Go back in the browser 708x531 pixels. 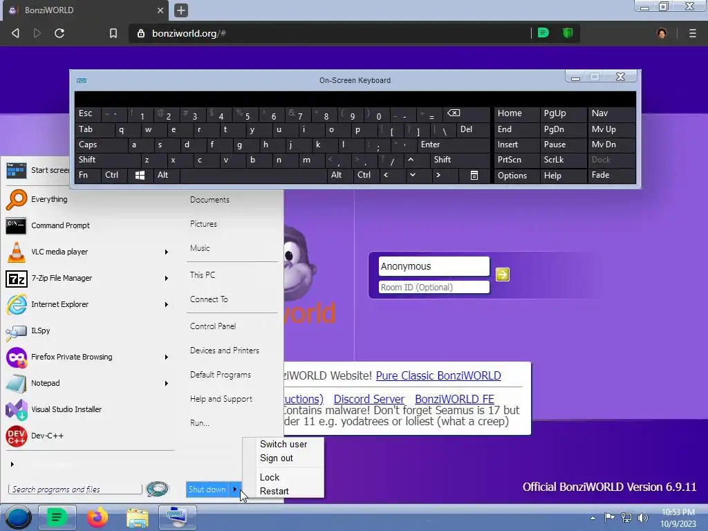pos(15,33)
